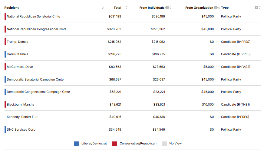Click the $320,262 total value
Image resolution: width=264 pixels, height=152 pixels.
click(114, 29)
